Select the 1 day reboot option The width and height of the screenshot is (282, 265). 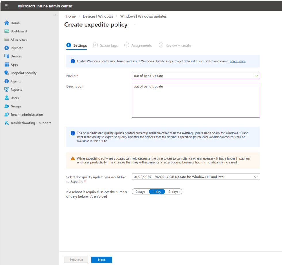pyautogui.click(x=157, y=192)
